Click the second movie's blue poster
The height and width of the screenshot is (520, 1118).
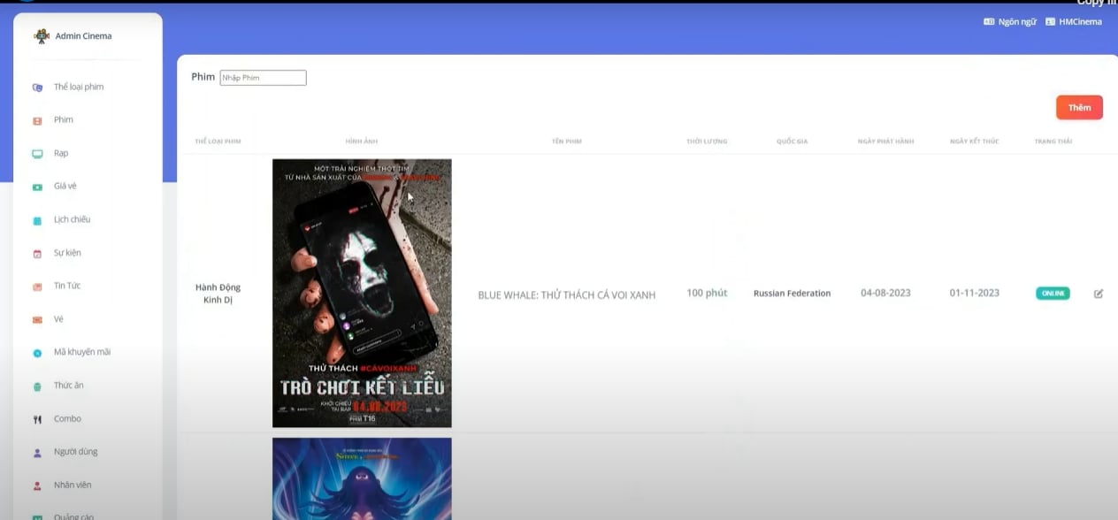[362, 478]
